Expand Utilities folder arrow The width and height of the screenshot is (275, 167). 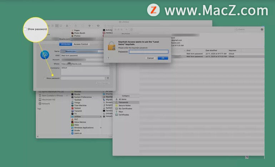pos(101,117)
